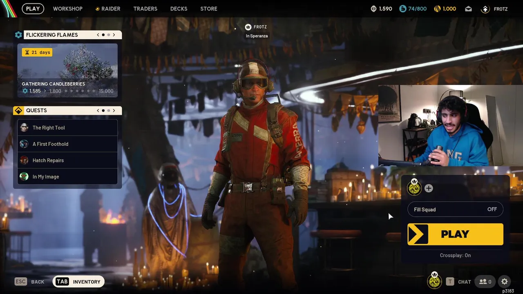Go to previous Quests page

click(x=98, y=110)
